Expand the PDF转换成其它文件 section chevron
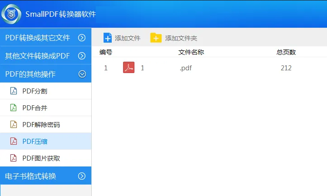Viewport: 327px width, 196px height. 82,38
